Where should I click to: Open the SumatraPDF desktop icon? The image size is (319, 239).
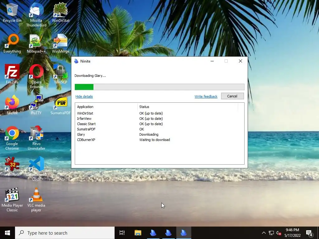(61, 105)
